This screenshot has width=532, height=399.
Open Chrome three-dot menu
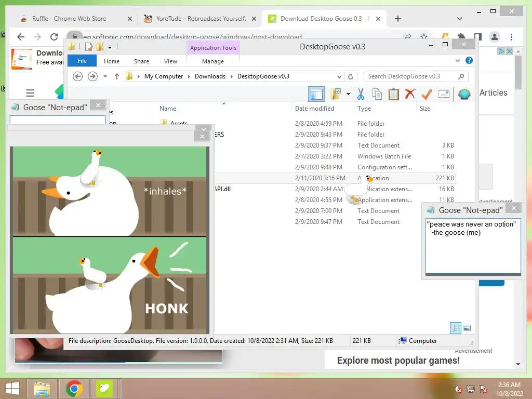coord(511,37)
